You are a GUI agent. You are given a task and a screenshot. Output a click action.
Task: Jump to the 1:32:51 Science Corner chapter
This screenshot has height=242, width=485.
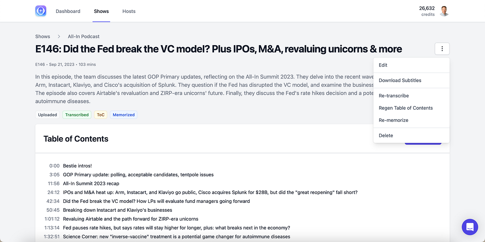click(x=176, y=237)
